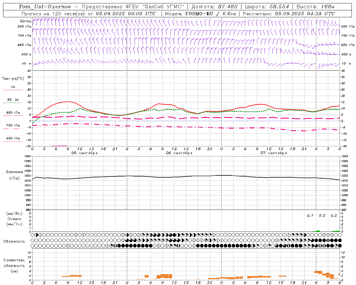
Task: Click the 'Конвективн.' convective cloud label
Action: point(14,260)
